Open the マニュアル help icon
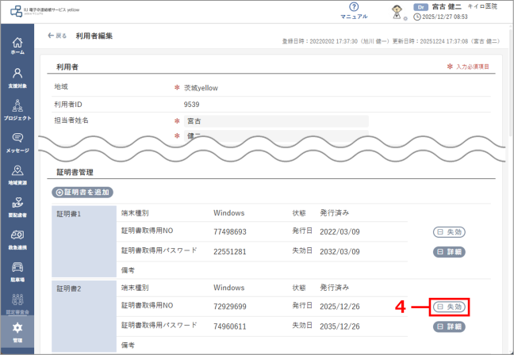Screen dimensions: 514x355 [354, 10]
